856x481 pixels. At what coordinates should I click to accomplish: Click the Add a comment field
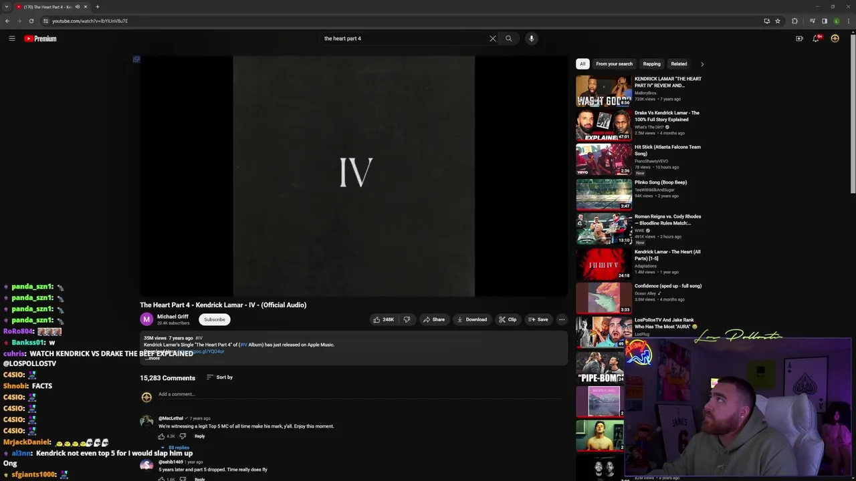tap(361, 394)
